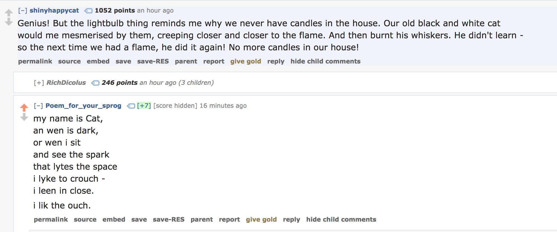The height and width of the screenshot is (232, 557).
Task: Downvote shinyhappycat's comment
Action: [9, 22]
